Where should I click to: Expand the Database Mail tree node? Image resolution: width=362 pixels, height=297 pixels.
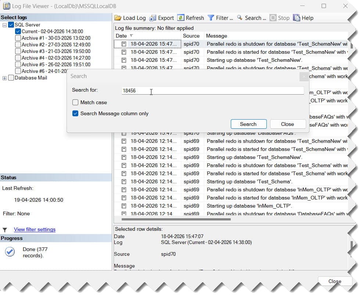(x=4, y=78)
